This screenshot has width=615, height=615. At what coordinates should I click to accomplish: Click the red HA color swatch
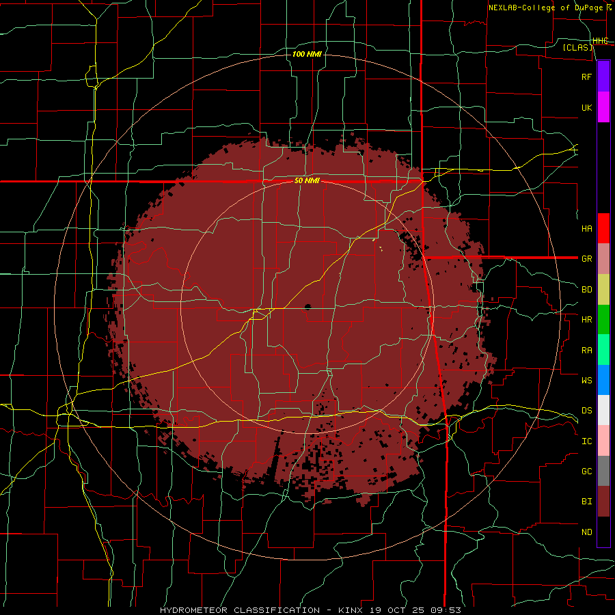(603, 228)
